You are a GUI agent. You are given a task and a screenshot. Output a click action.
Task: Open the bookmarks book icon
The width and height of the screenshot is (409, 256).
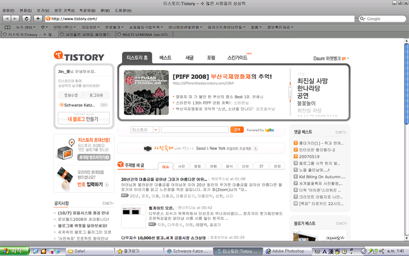pos(8,27)
